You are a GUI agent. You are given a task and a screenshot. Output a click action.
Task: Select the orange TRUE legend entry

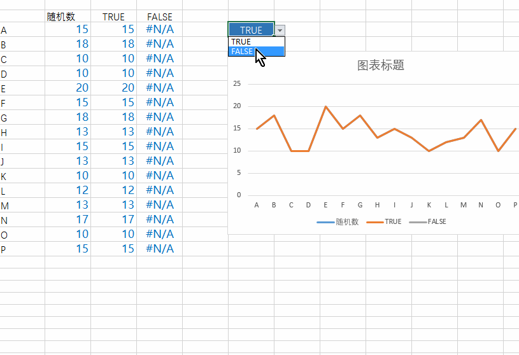pos(384,221)
